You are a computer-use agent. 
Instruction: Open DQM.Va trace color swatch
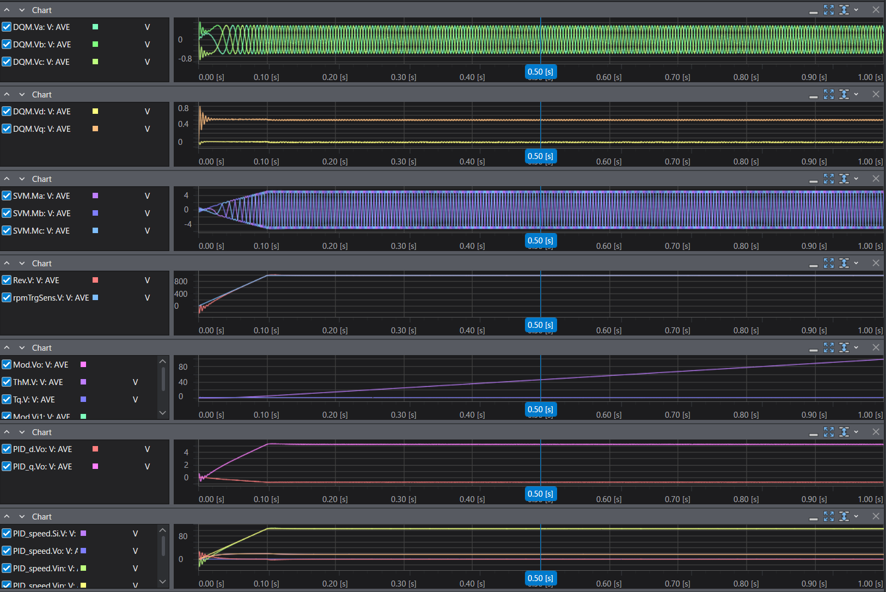[95, 27]
